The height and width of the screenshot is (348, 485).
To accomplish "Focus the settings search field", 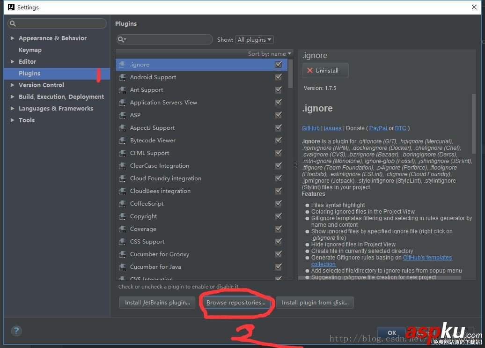I will click(x=57, y=23).
